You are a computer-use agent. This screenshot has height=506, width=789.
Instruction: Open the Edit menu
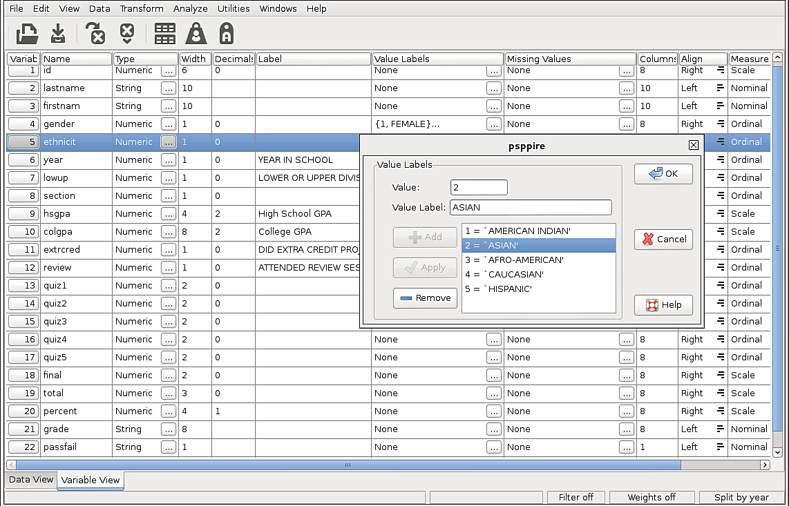[41, 8]
